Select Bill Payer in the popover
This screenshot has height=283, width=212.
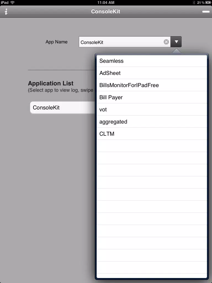(152, 97)
